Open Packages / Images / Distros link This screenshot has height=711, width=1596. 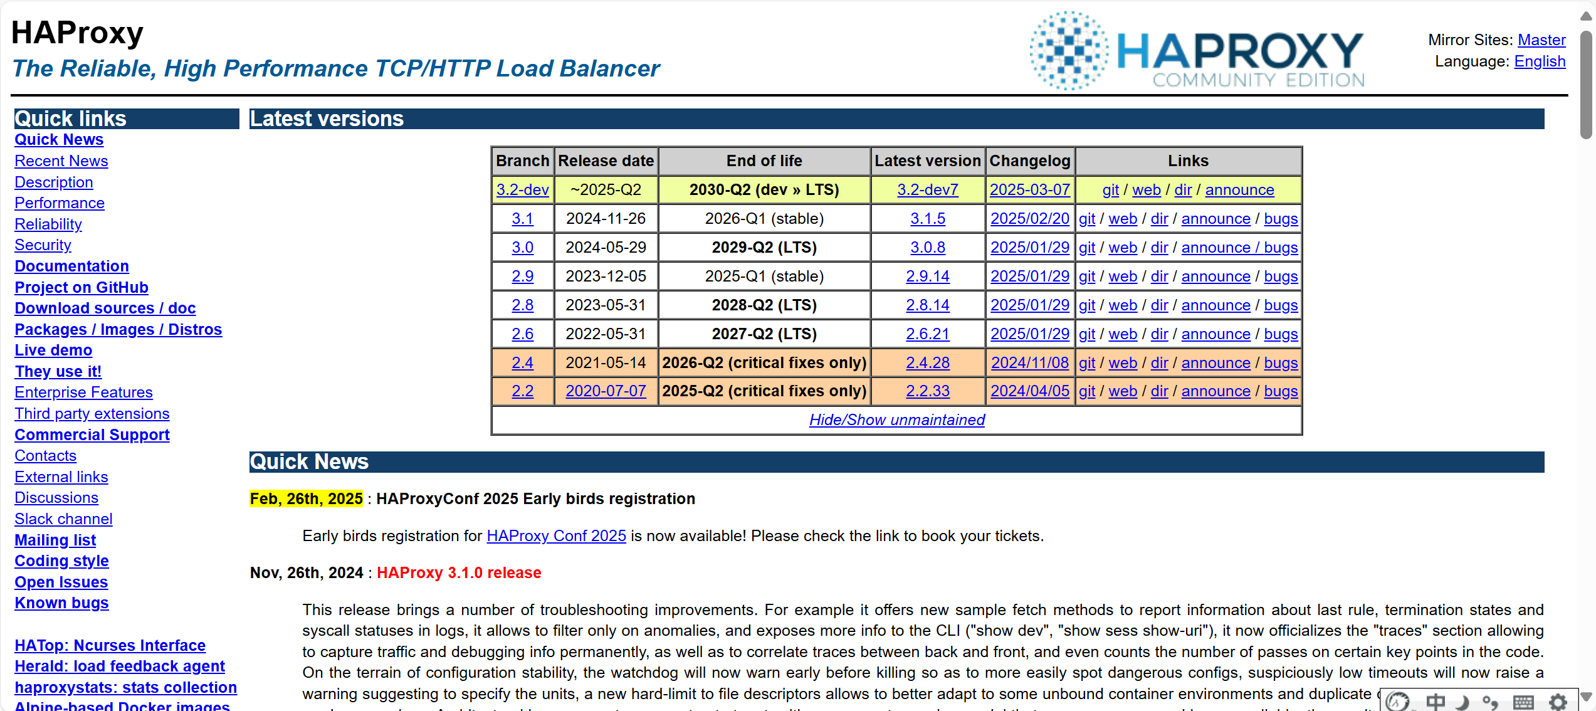118,330
